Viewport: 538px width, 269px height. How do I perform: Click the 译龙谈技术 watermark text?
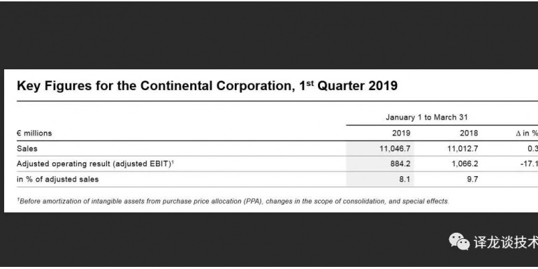506,242
